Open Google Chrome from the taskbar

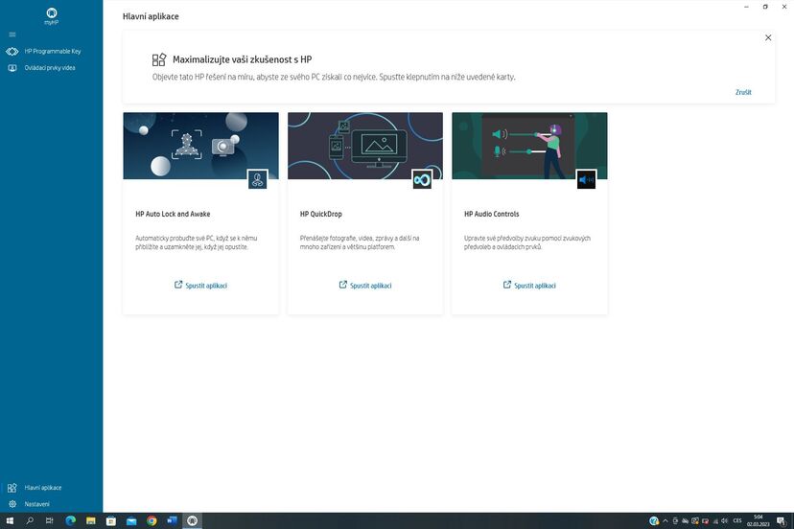(x=152, y=521)
